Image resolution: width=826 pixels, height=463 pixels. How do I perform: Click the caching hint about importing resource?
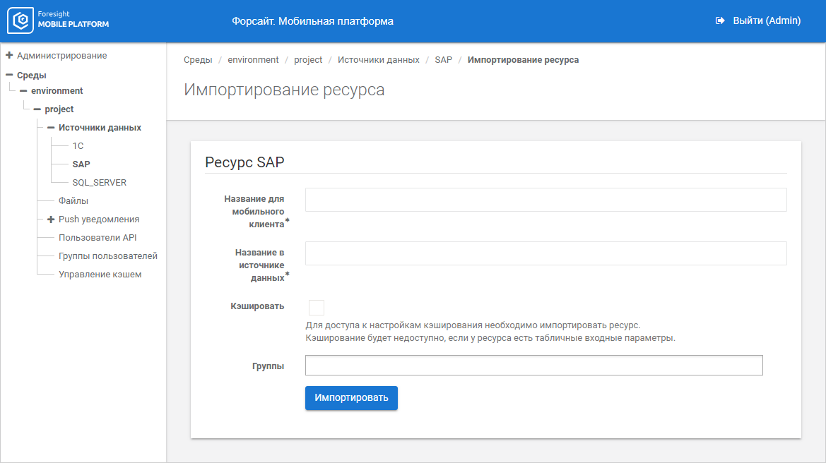[x=473, y=325]
